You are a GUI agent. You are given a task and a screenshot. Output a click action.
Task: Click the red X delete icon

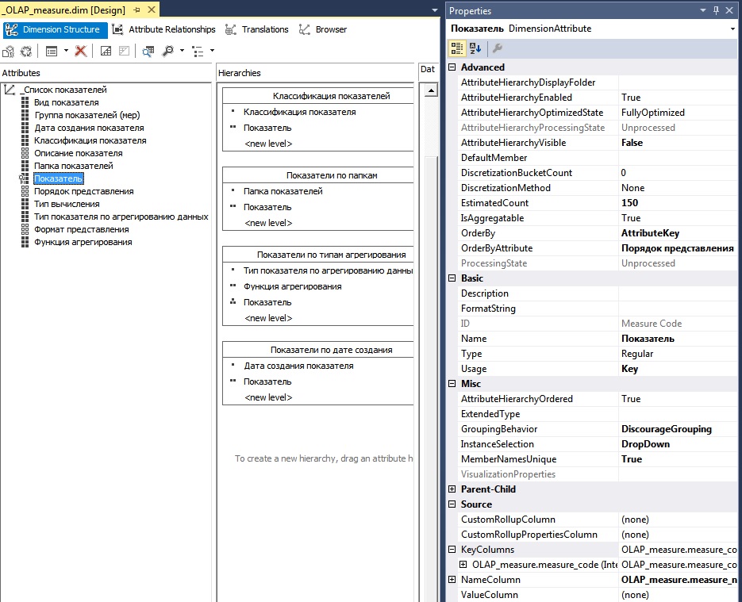pos(81,51)
